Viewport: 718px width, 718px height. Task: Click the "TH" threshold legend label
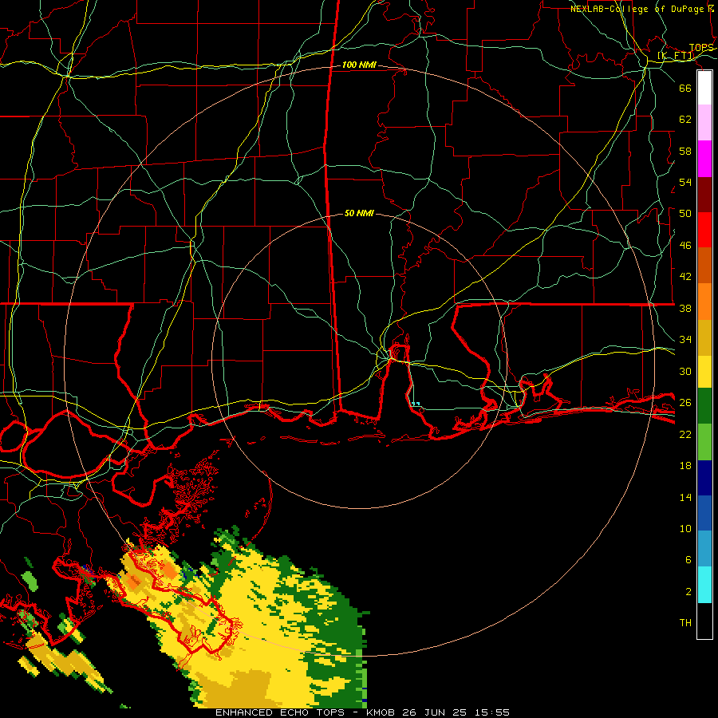(685, 623)
